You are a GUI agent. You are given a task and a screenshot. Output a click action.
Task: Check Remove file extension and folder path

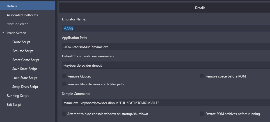(64, 84)
